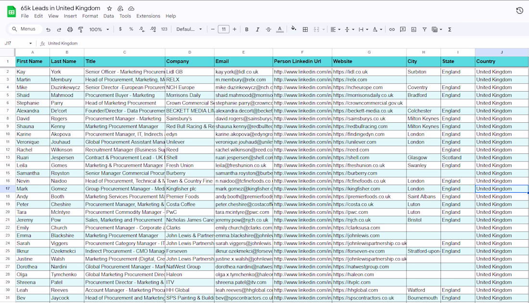Expand text wrapping dropdown
Image resolution: width=529 pixels, height=303 pixels.
[x=367, y=30]
